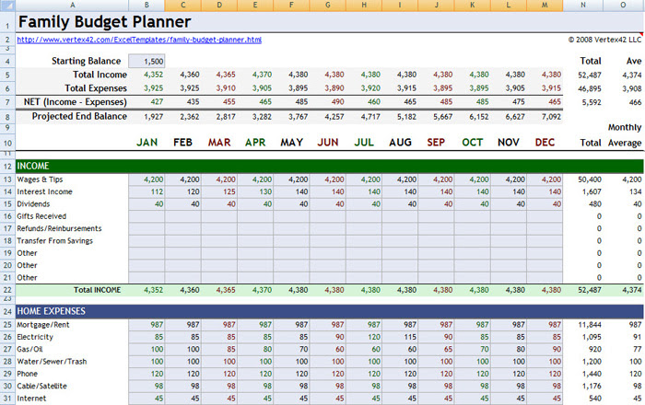This screenshot has height=405, width=645.
Task: Click the JAN month header
Action: coord(147,143)
